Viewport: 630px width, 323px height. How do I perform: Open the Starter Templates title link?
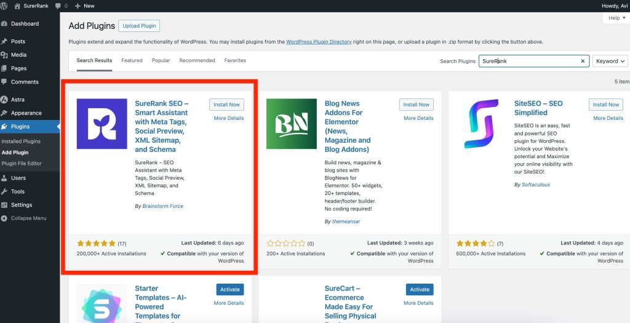(x=161, y=305)
